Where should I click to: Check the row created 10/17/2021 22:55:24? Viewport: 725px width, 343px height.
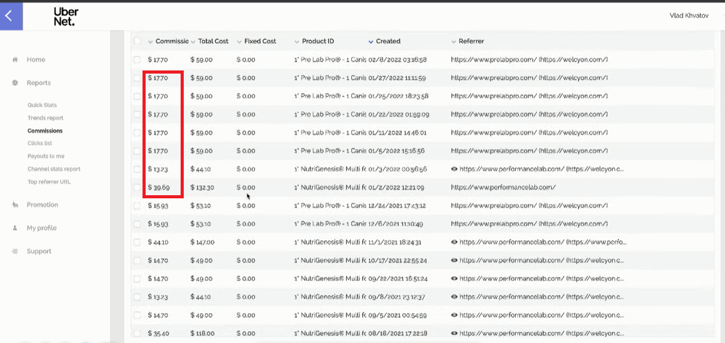pos(137,260)
